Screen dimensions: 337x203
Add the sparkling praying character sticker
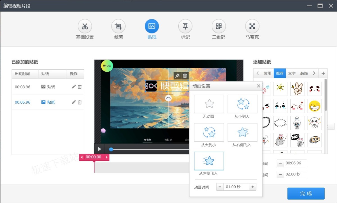(x=315, y=123)
